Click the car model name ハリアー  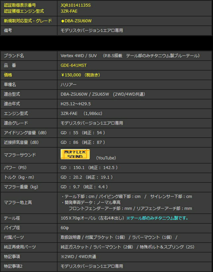click(x=68, y=85)
